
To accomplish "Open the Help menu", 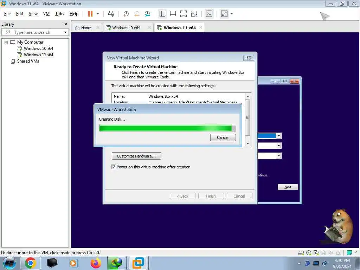I will [x=74, y=14].
